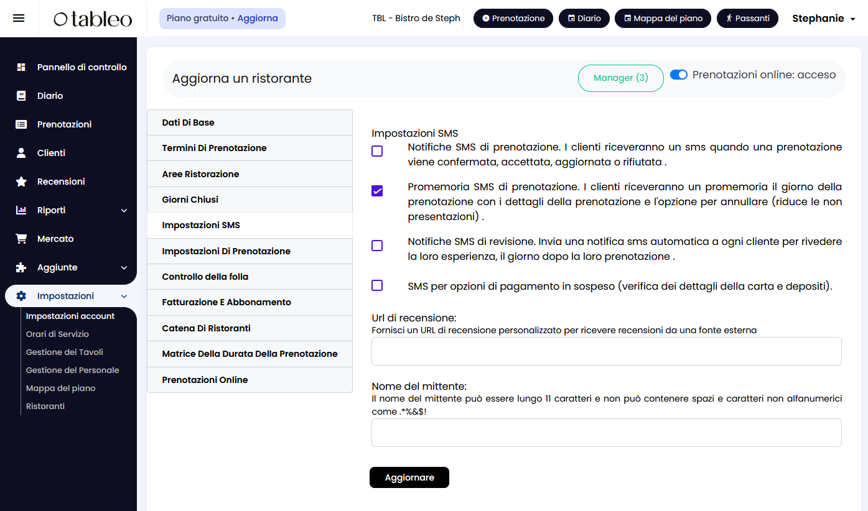This screenshot has height=511, width=868.
Task: Open the Stephanie user dropdown
Action: pyautogui.click(x=824, y=19)
